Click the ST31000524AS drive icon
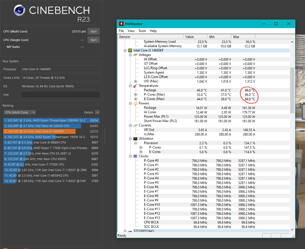 [x=130, y=231]
